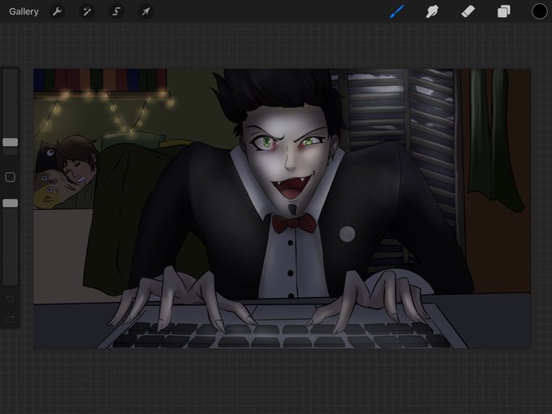
Task: Open the Adjustments magic wand menu
Action: 87,11
